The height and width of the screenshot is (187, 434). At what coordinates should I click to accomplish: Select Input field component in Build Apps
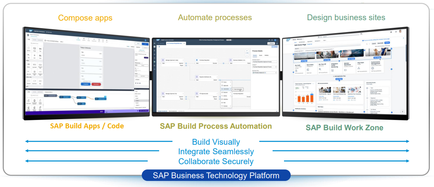pyautogui.click(x=34, y=65)
